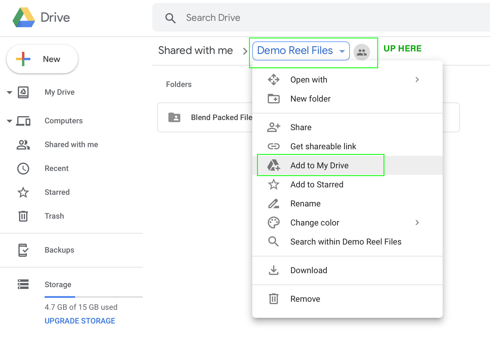The image size is (490, 350).
Task: Click the Backups device icon
Action: [23, 250]
